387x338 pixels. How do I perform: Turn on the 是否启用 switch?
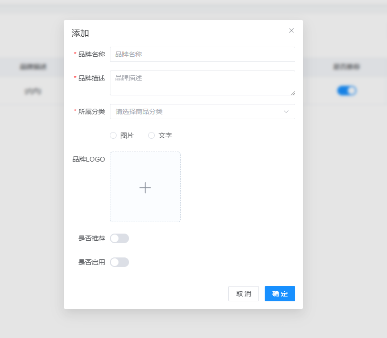[x=119, y=262]
